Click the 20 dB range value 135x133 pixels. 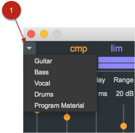125,94
